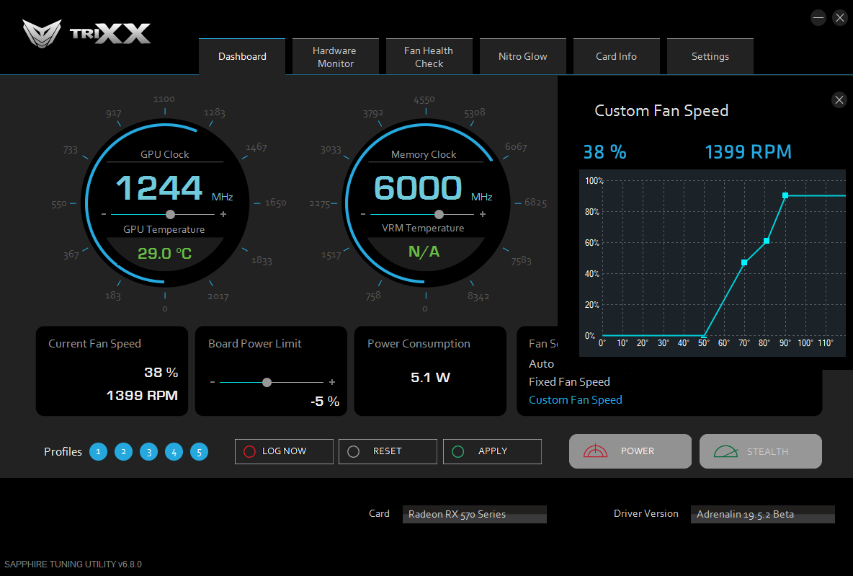Click the SAPPHIRE TUNING UTILITY v6.8.0 text
The height and width of the screenshot is (576, 853).
73,564
